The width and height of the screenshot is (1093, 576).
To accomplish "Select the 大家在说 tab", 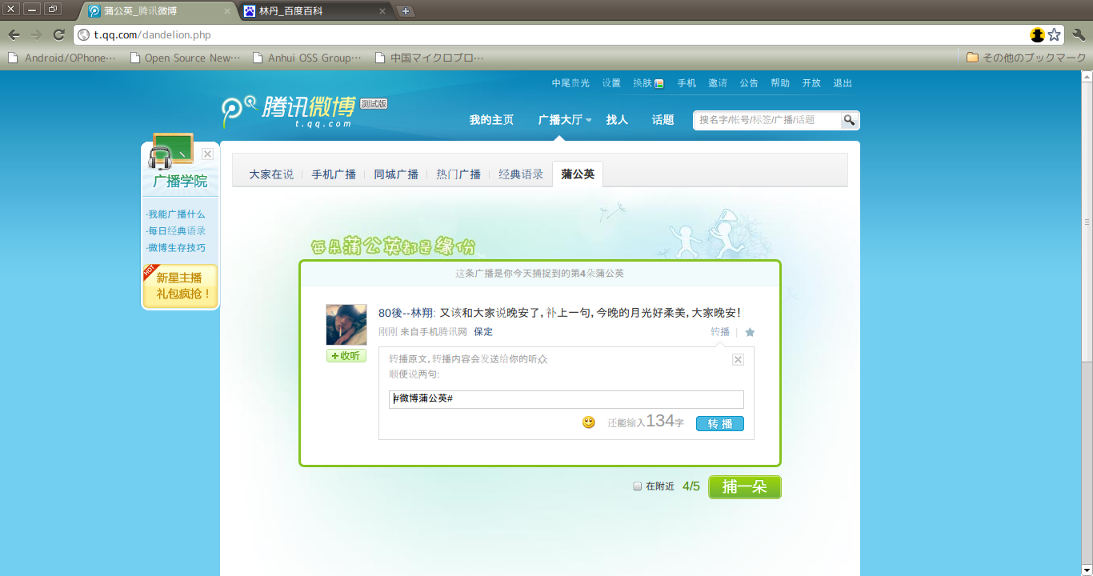I will [x=271, y=174].
